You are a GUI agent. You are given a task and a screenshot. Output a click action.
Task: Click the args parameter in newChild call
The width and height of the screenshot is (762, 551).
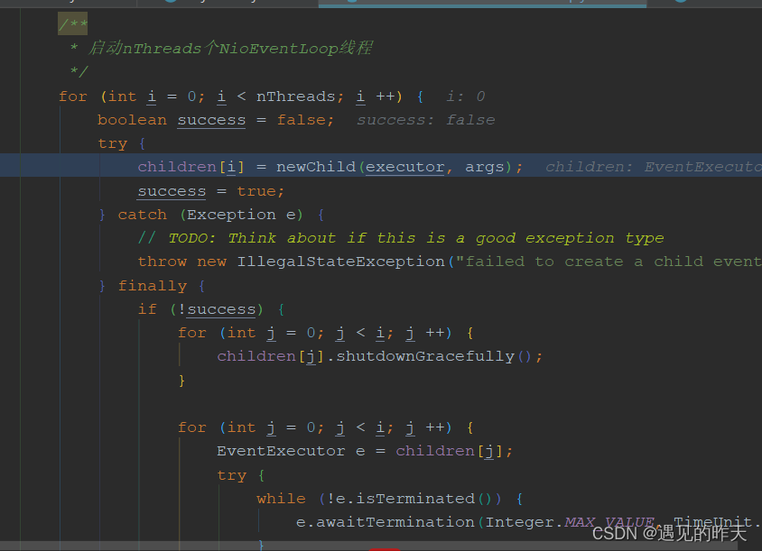[484, 168]
